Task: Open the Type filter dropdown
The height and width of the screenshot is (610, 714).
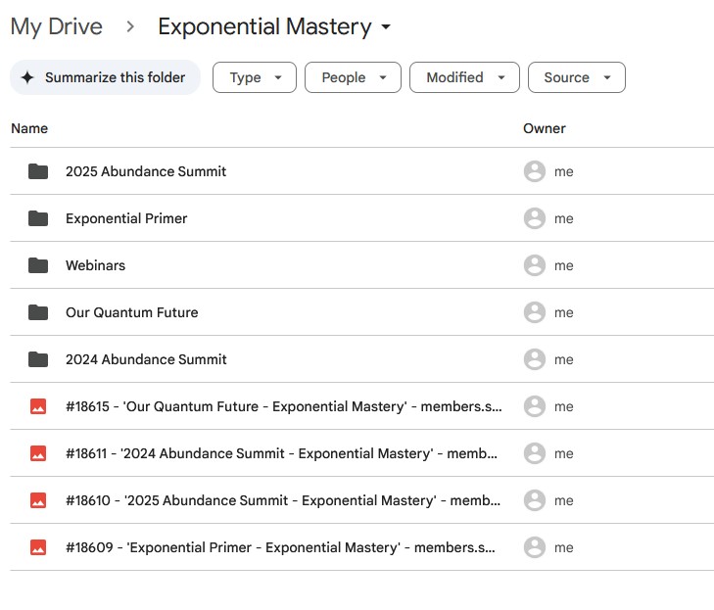Action: (254, 77)
